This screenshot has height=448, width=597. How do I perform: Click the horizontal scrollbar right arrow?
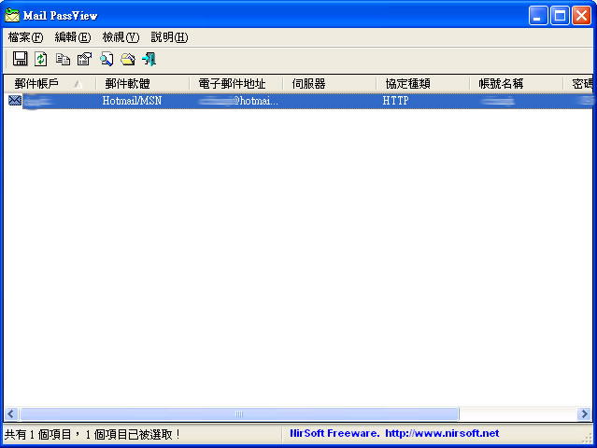584,413
